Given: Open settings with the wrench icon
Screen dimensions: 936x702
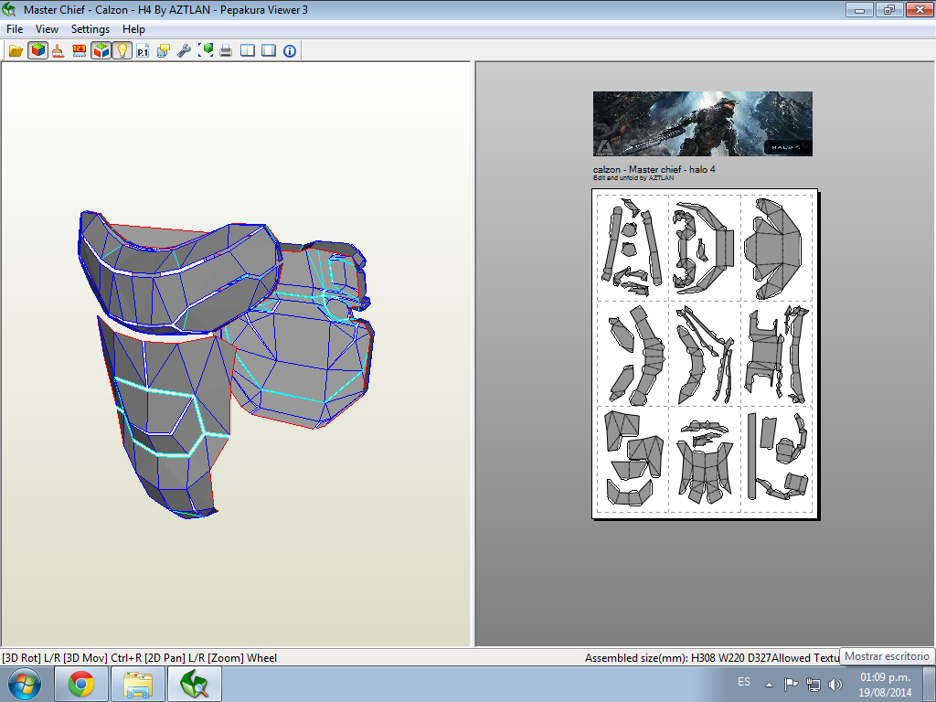Looking at the screenshot, I should tap(184, 51).
